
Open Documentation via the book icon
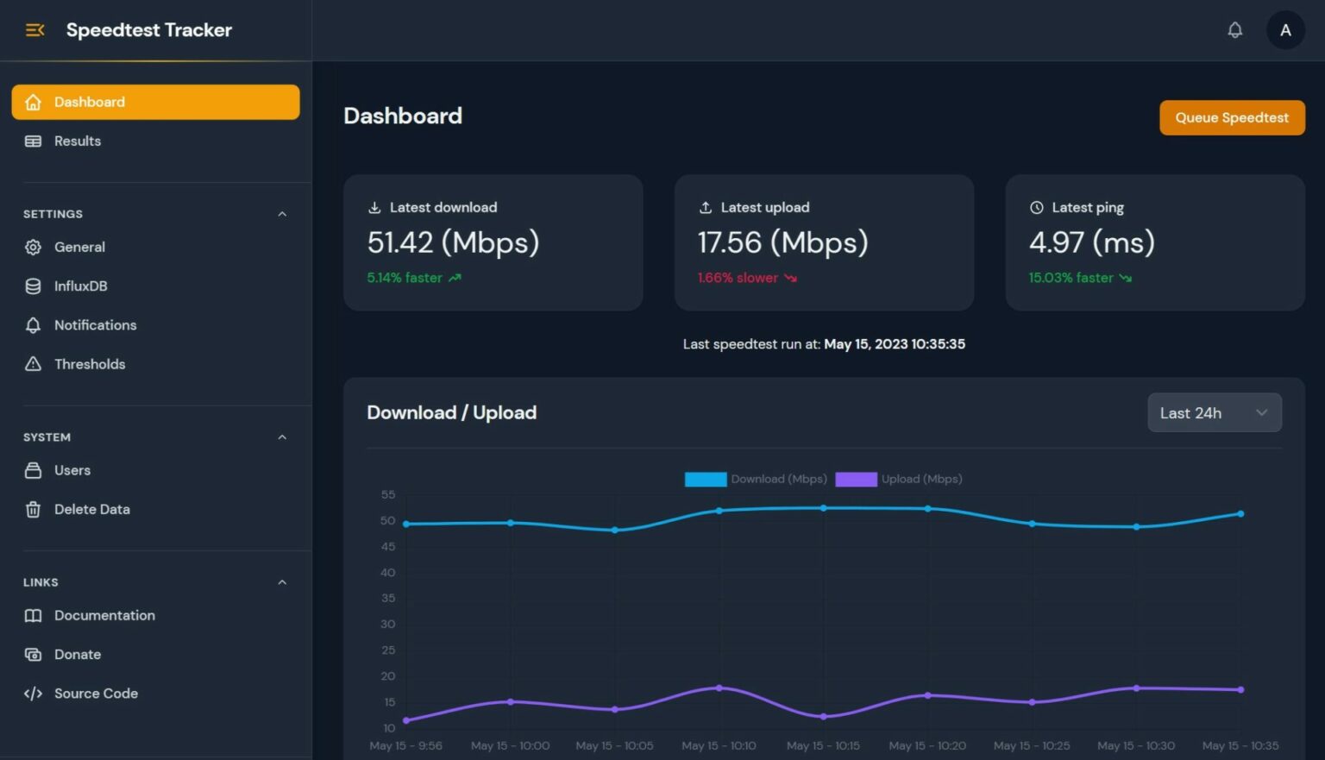pos(33,615)
